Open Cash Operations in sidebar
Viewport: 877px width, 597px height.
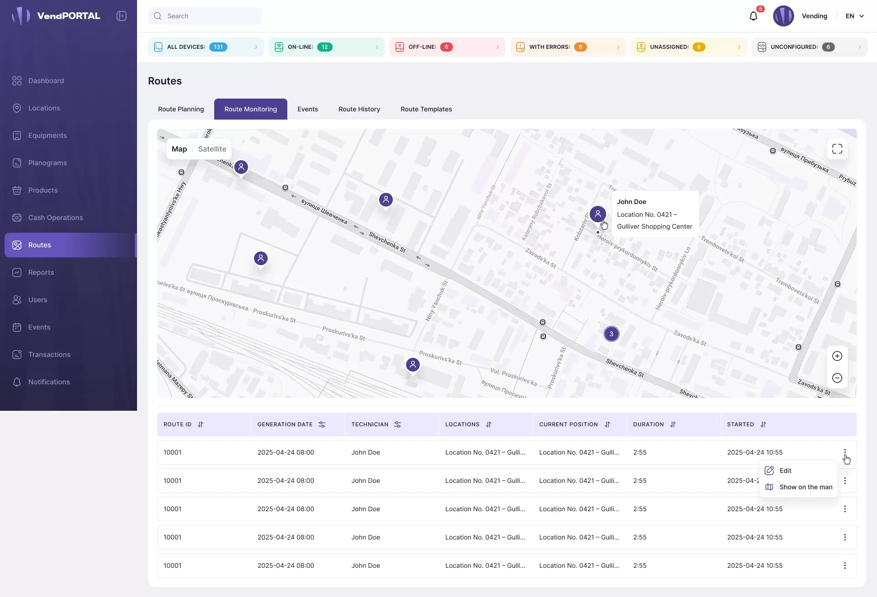pos(55,218)
